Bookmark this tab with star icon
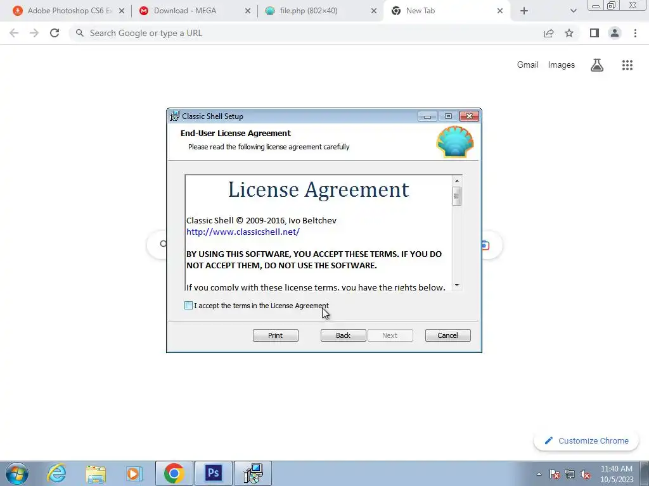 [x=569, y=33]
